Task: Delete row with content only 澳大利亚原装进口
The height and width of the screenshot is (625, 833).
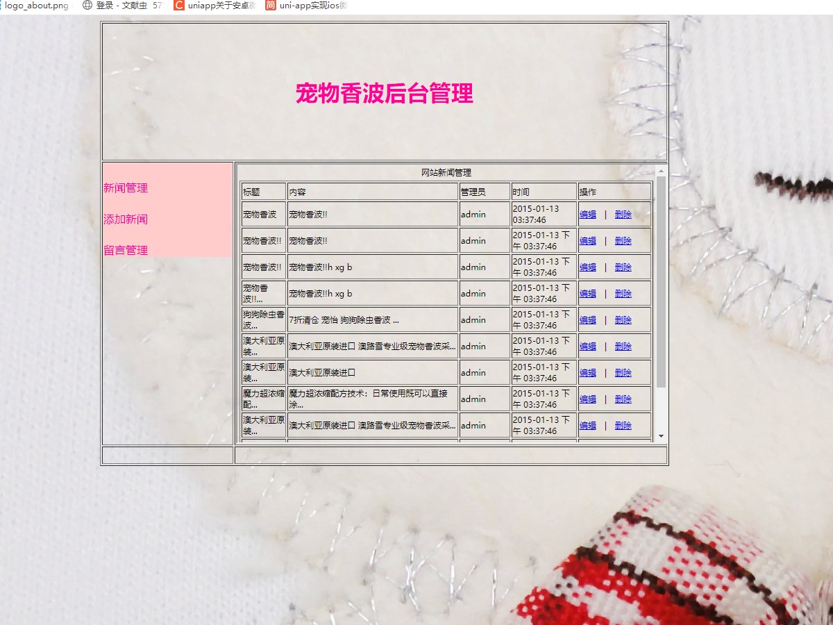Action: click(x=623, y=373)
